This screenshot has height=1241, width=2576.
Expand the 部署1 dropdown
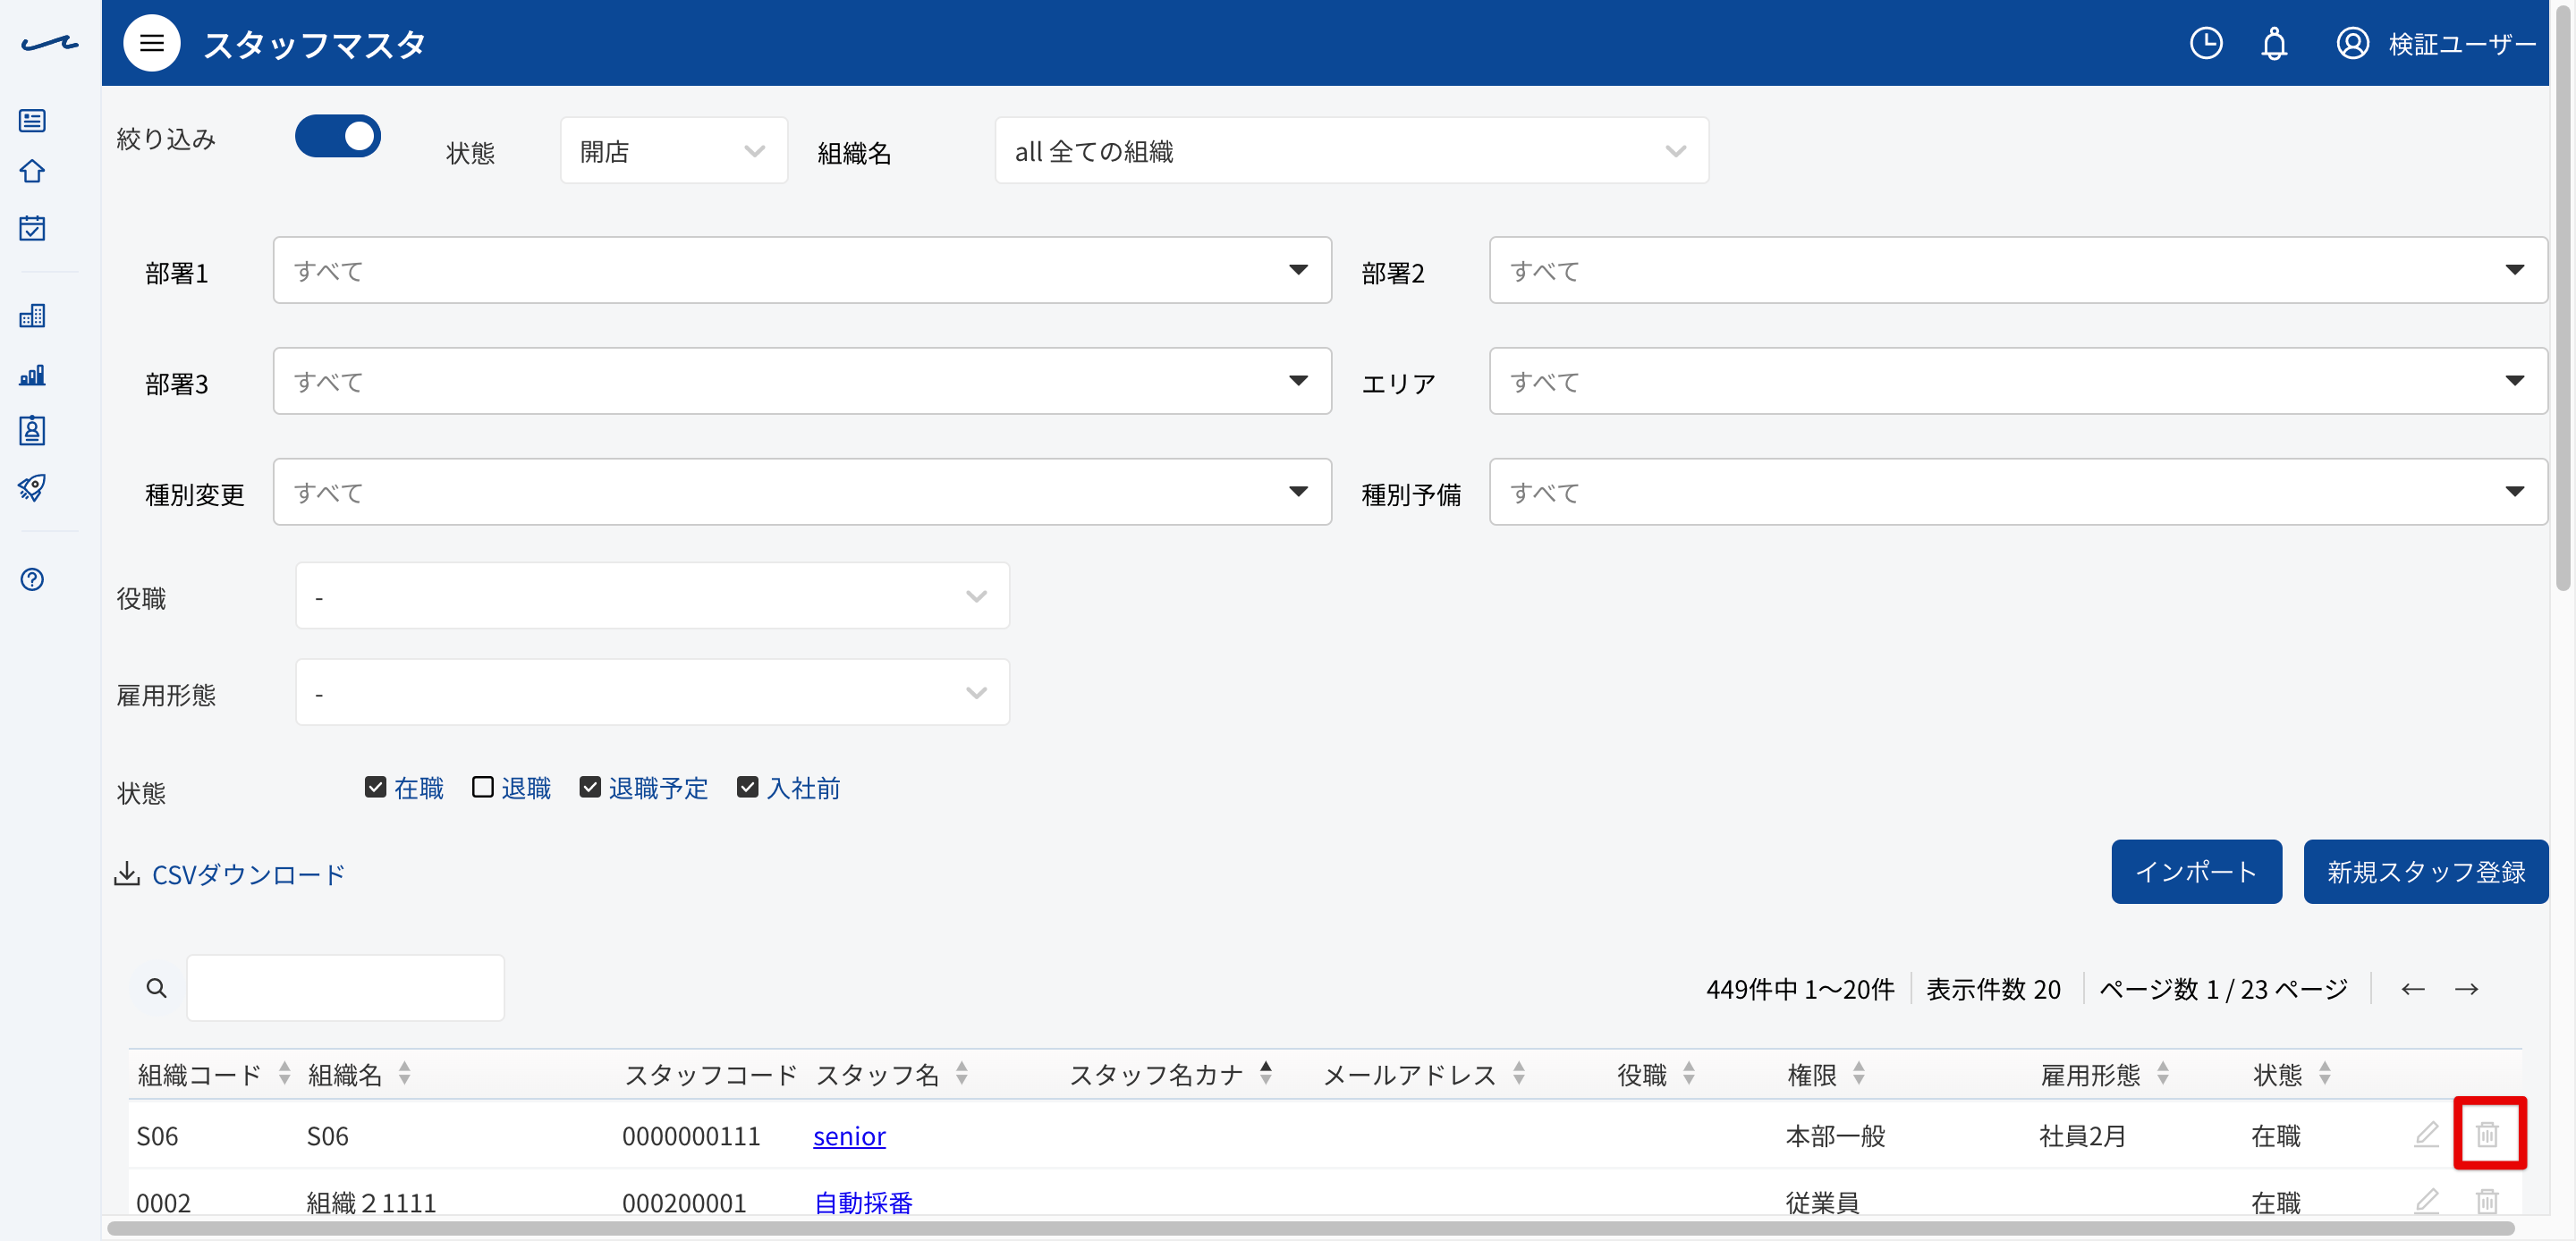tap(801, 269)
